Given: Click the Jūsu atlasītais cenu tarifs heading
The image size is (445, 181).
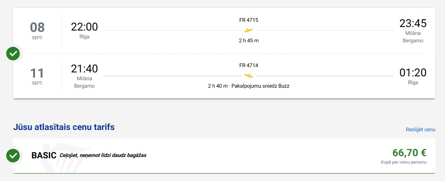Looking at the screenshot, I should (x=64, y=127).
